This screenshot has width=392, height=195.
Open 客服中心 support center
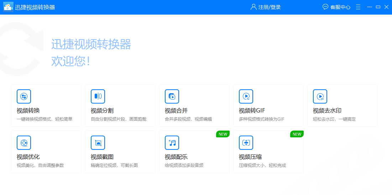pos(340,7)
